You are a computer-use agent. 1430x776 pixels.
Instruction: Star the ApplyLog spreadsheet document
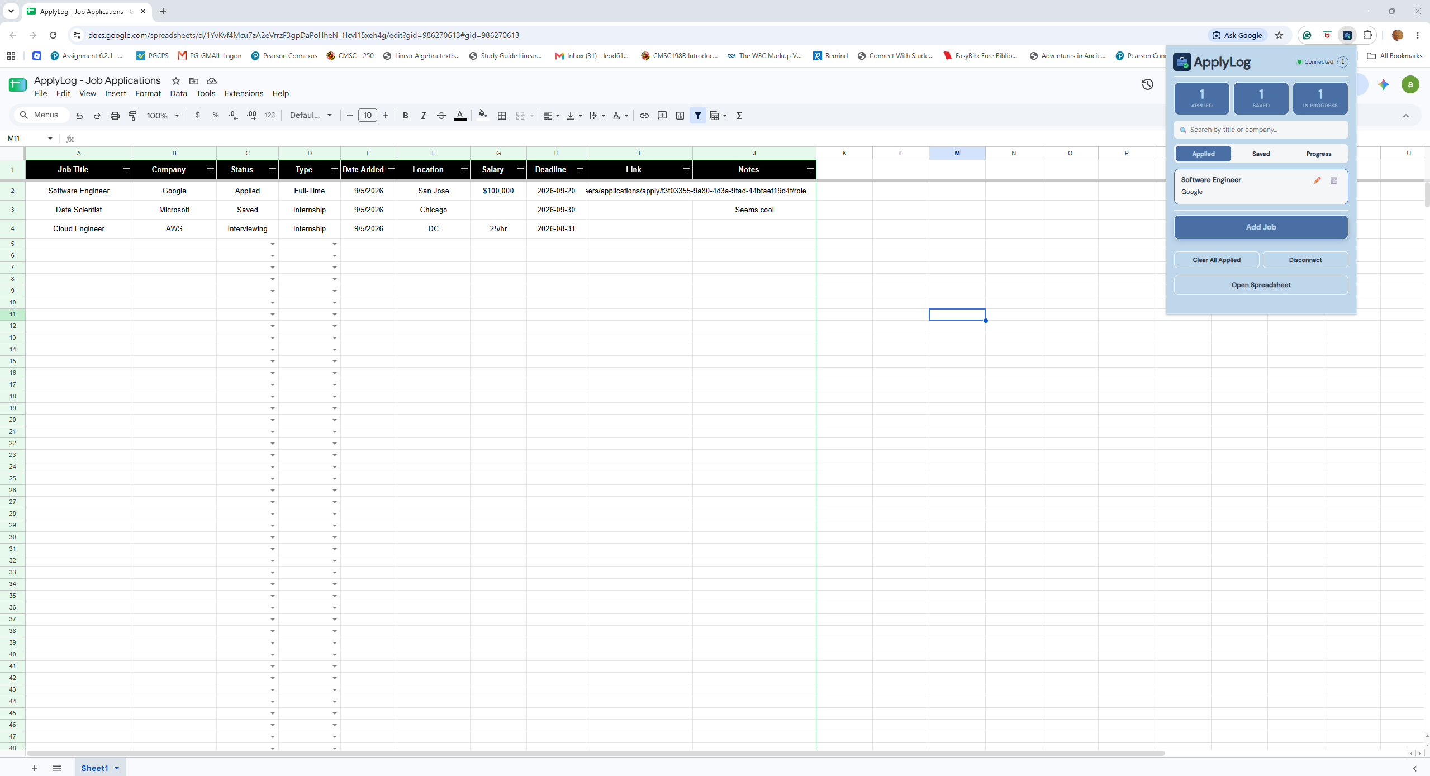[x=176, y=81]
